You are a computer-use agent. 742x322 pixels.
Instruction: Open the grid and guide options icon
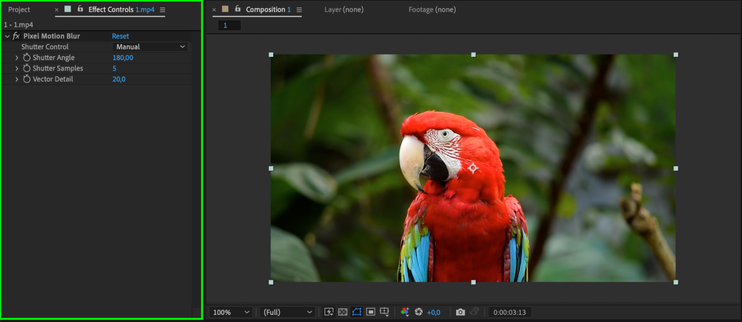(x=385, y=312)
